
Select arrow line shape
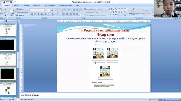click(x=116, y=9)
